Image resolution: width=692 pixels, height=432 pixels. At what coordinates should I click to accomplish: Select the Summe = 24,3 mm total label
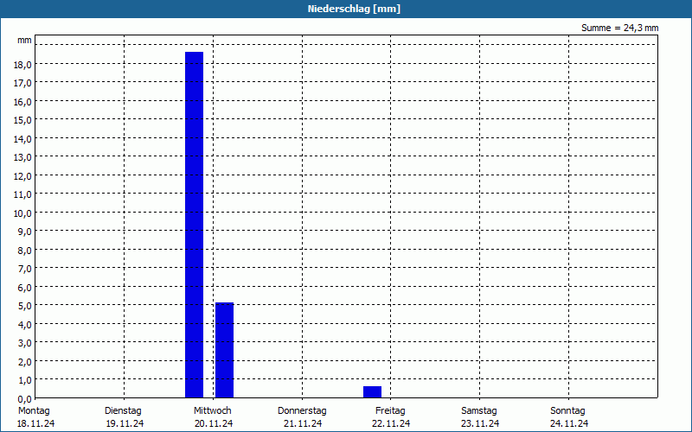(619, 28)
